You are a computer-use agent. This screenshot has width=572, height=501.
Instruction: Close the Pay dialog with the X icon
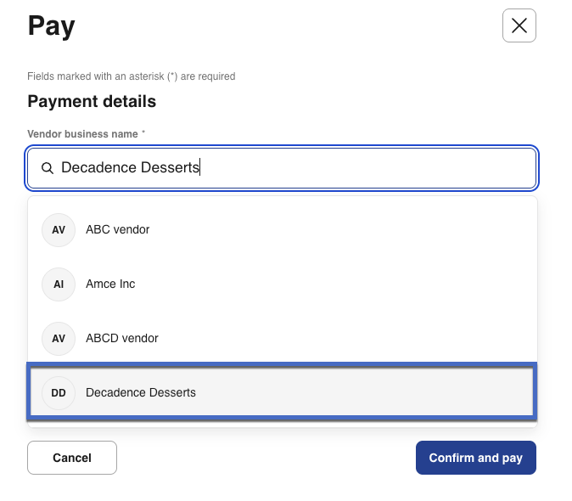point(519,25)
